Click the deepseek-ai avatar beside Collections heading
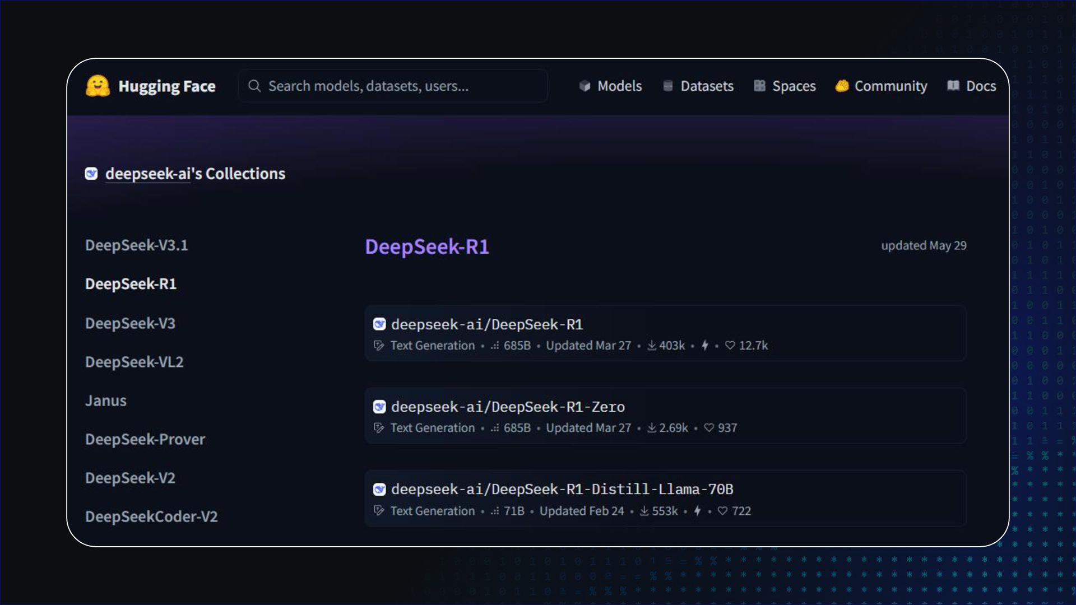Screen dimensions: 1076x605 tap(91, 174)
